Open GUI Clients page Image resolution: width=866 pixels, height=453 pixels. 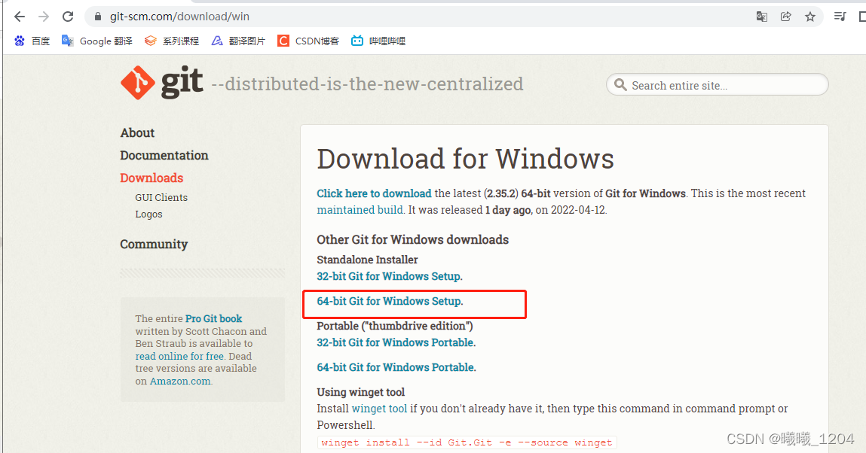coord(161,197)
